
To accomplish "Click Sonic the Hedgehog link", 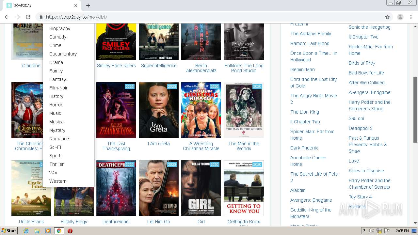I will (369, 27).
